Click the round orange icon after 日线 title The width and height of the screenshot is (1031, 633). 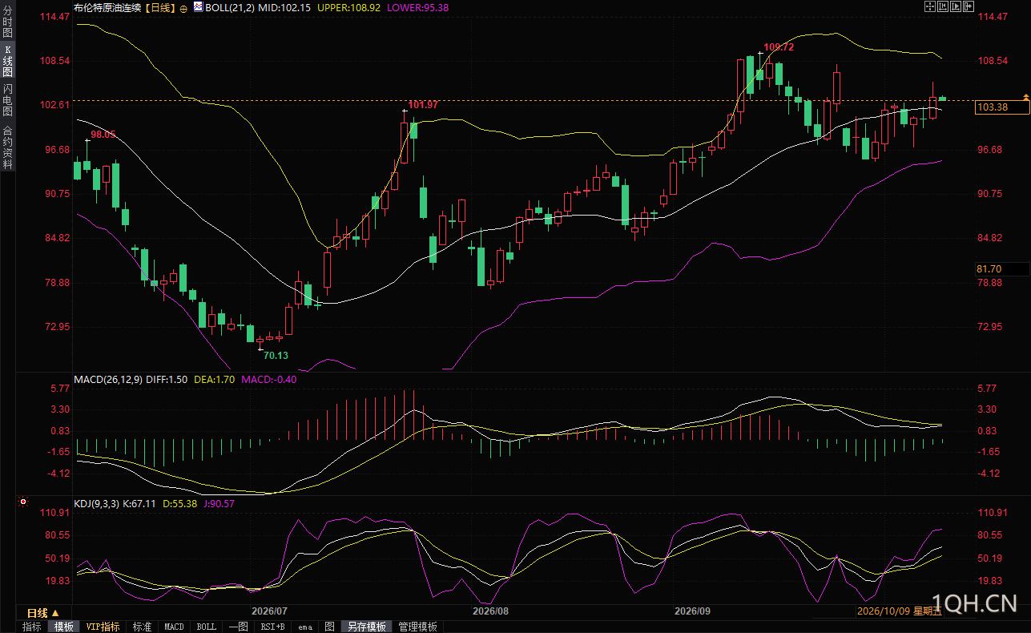(183, 7)
